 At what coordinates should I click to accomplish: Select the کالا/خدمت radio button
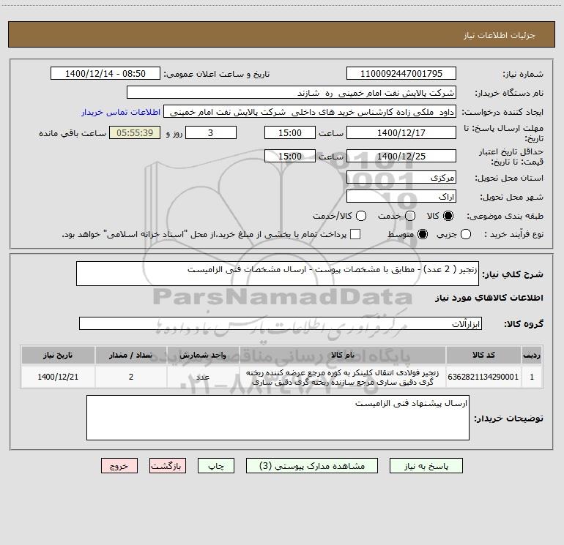coord(361,216)
